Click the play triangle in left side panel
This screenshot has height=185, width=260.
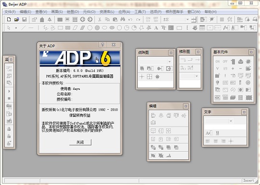pyautogui.click(x=9, y=91)
